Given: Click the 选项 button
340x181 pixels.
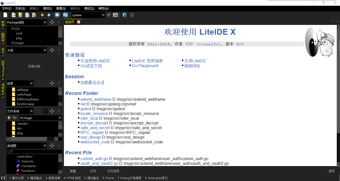Looking at the screenshot, I should tap(331, 171).
